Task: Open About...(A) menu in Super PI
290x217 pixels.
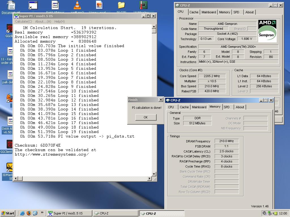Action: pos(43,21)
